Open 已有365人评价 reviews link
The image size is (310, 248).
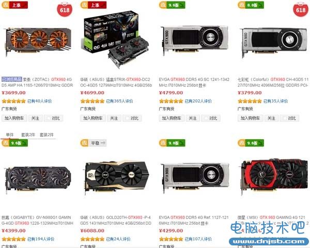click(x=119, y=101)
